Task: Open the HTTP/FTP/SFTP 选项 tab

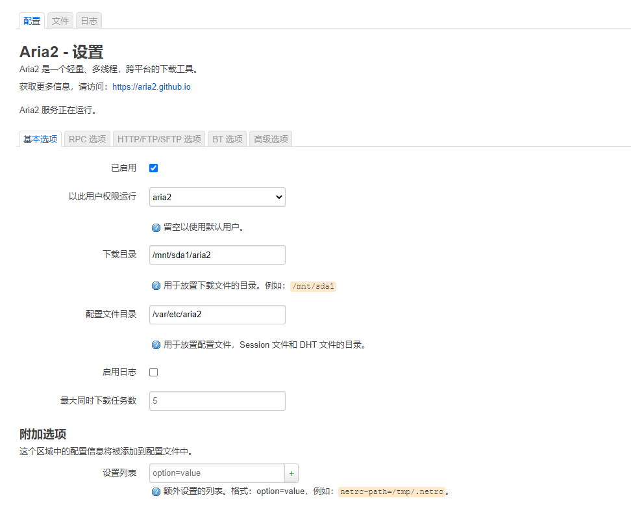Action: 159,139
